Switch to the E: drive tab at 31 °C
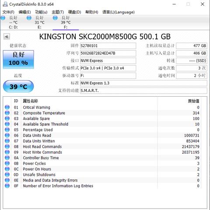This screenshot has width=210, height=210. tap(39, 22)
